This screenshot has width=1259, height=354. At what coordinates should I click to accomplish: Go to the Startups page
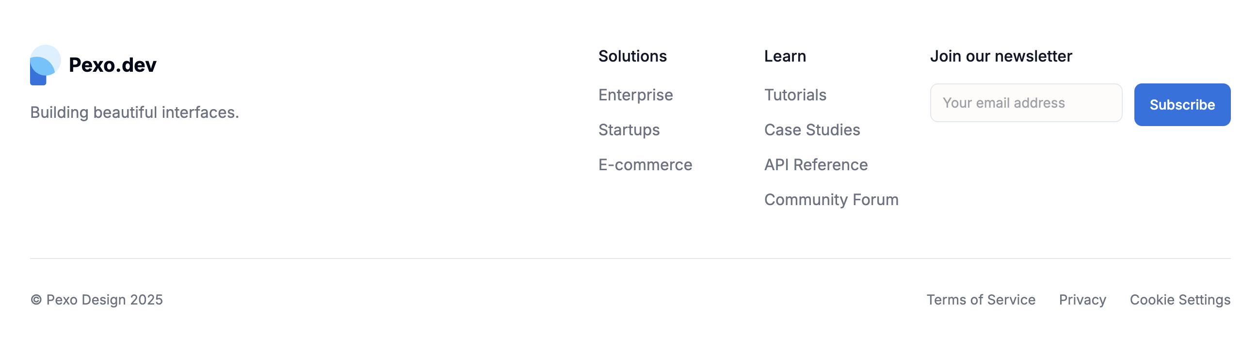click(629, 130)
